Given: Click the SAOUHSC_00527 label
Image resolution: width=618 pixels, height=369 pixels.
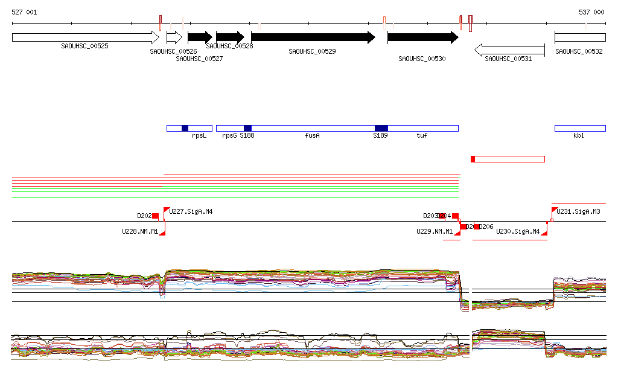Looking at the screenshot, I should click(x=199, y=59).
